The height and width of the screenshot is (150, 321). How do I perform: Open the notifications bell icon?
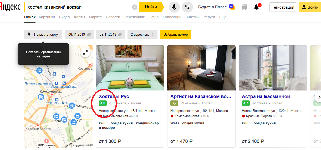coord(257,7)
